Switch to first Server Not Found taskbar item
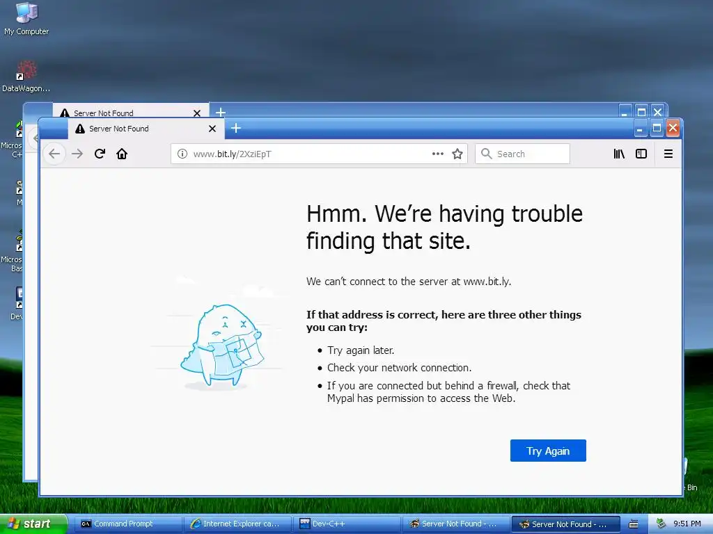Viewport: 713px width, 534px height. click(456, 524)
